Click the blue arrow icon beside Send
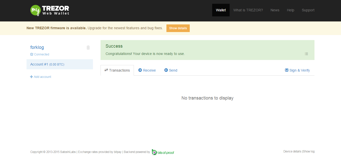The height and width of the screenshot is (157, 341). tap(166, 70)
